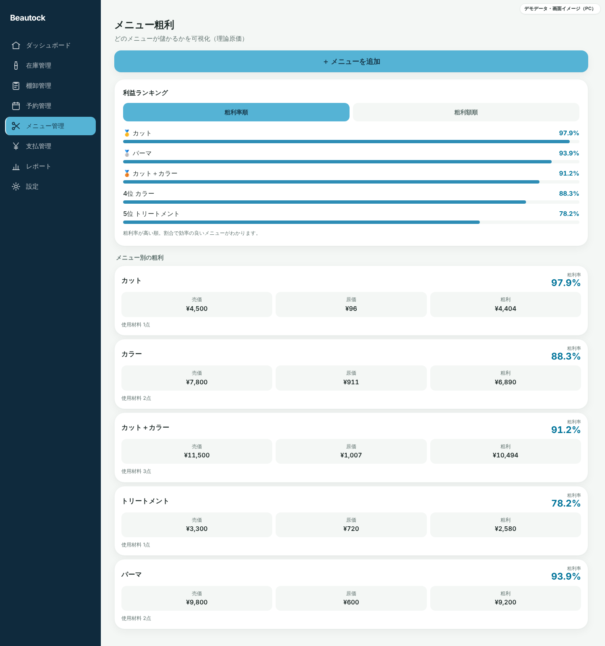605x646 pixels.
Task: Click the レポート bar chart icon
Action: tap(16, 166)
